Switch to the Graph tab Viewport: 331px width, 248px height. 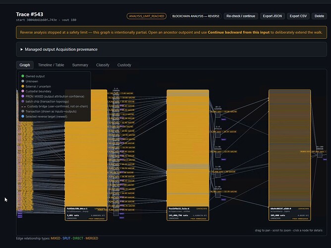pyautogui.click(x=25, y=65)
